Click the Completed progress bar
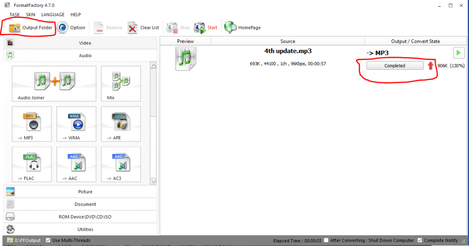469x246 pixels. [395, 66]
